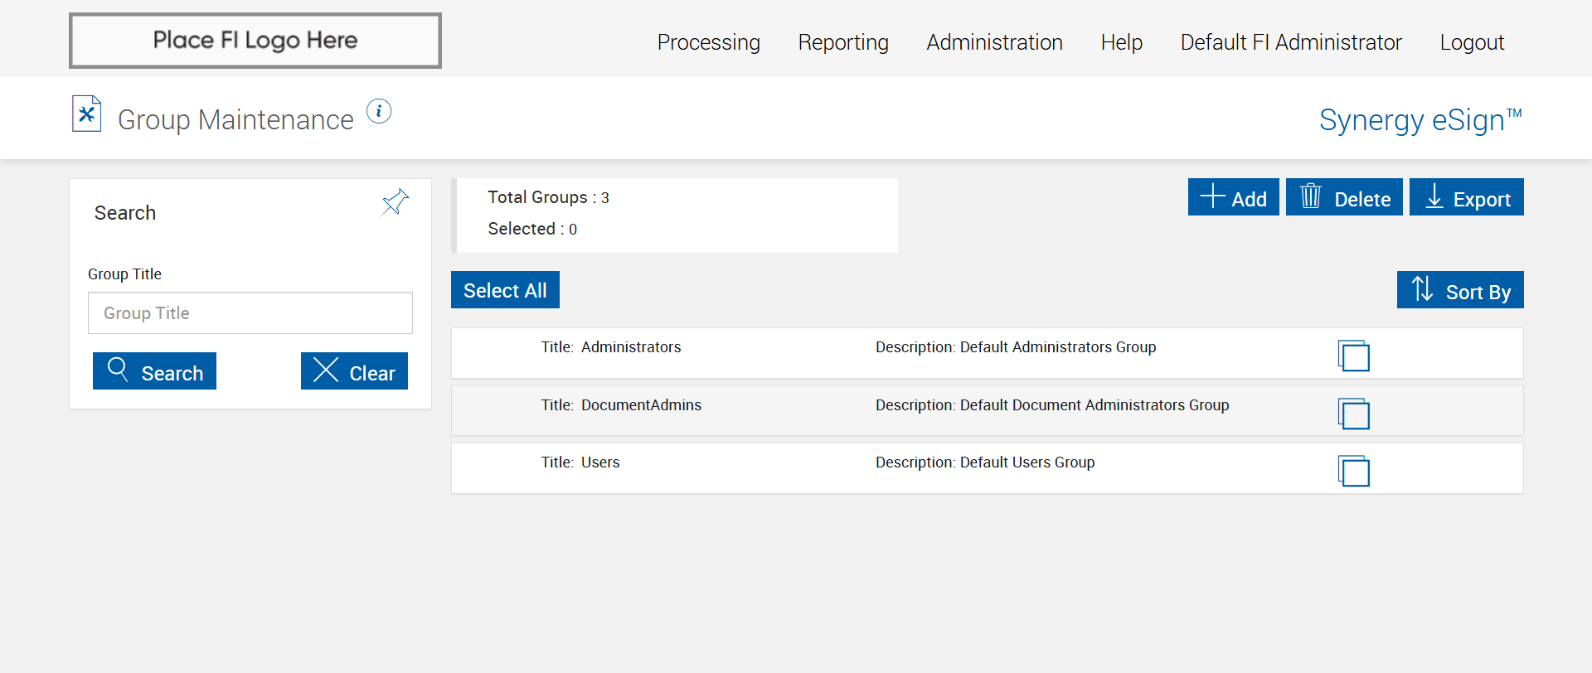Click the Group Title input field
Image resolution: width=1592 pixels, height=673 pixels.
point(250,313)
